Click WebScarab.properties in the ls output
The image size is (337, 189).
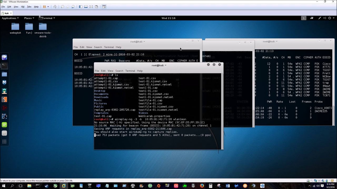(154, 116)
